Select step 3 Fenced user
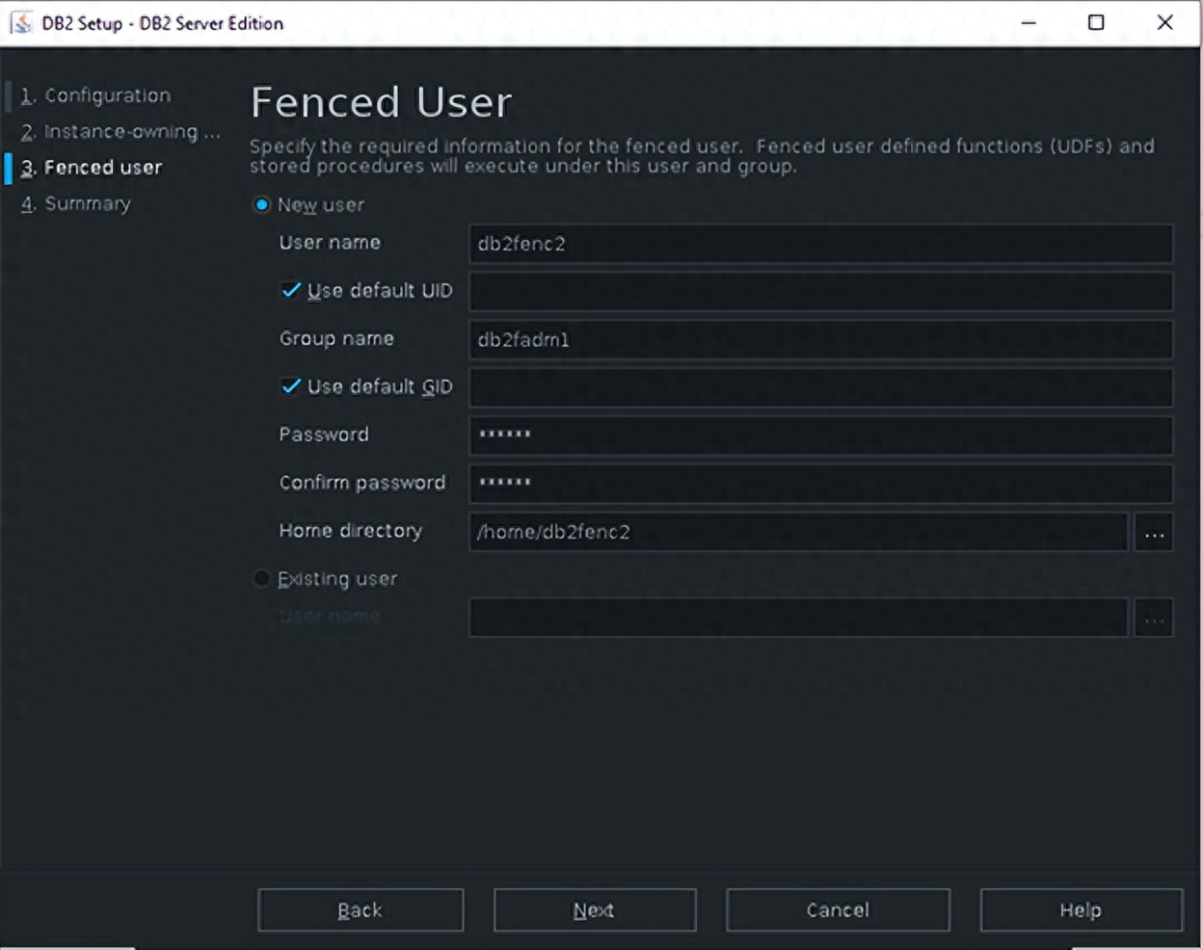 click(102, 168)
